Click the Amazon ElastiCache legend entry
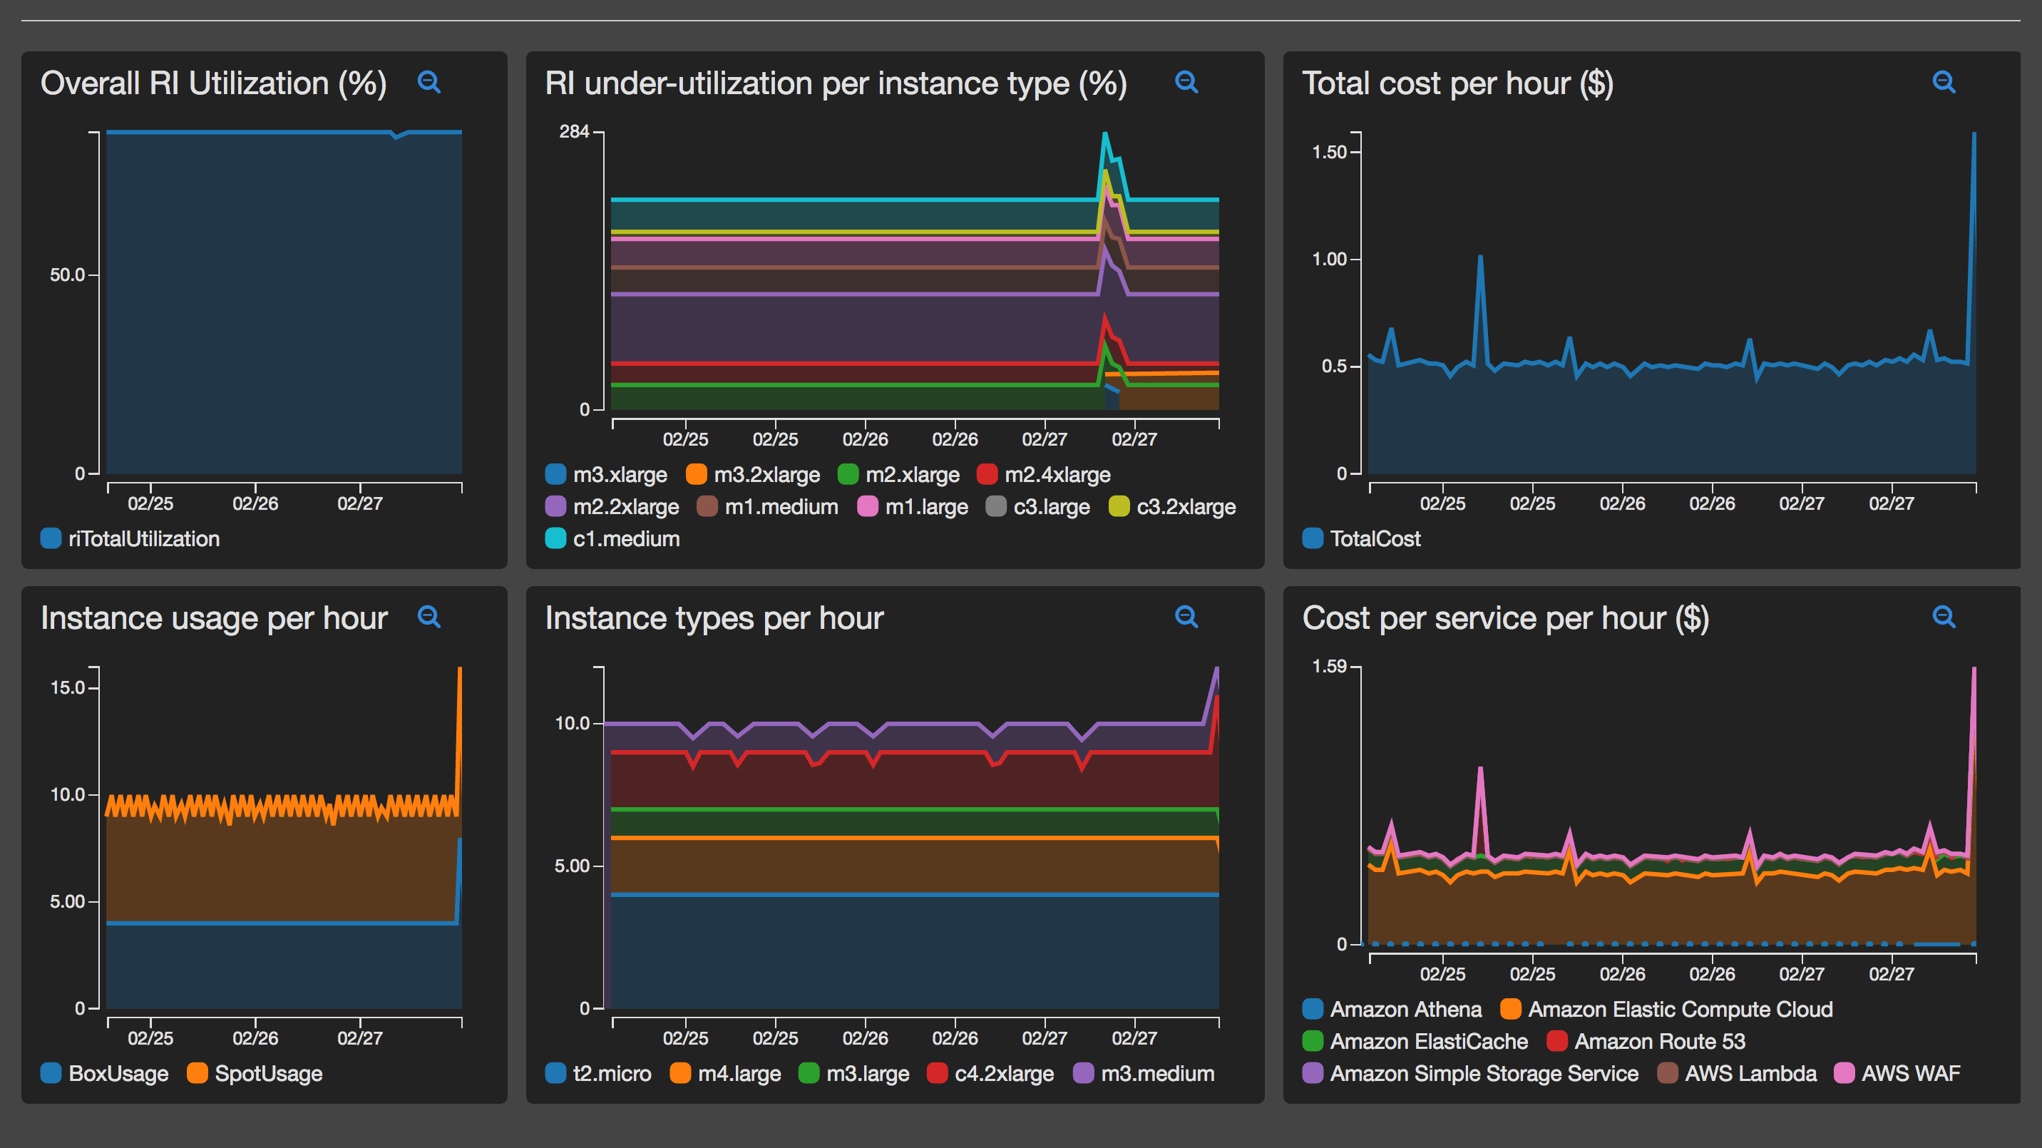This screenshot has width=2042, height=1148. tap(1428, 1041)
